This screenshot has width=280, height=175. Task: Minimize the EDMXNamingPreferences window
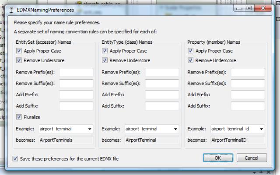pyautogui.click(x=239, y=8)
